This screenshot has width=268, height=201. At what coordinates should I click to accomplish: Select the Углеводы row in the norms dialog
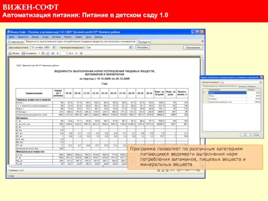[231, 99]
